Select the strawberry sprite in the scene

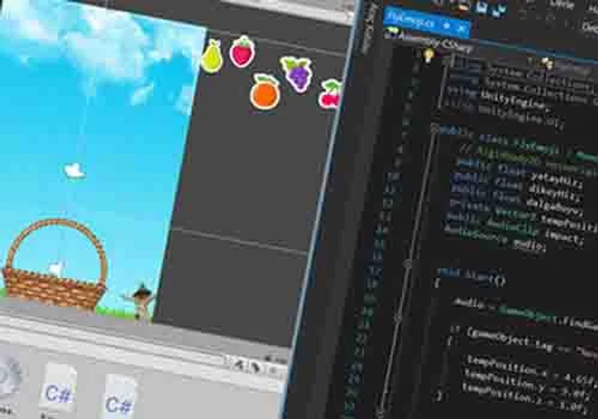click(x=242, y=52)
